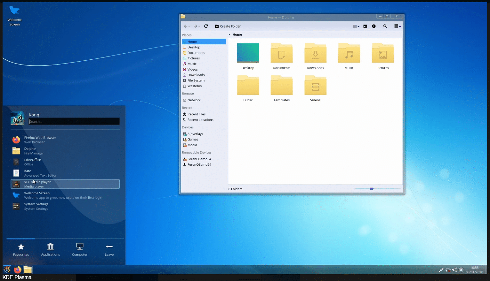Toggle previews icon in Dolphin toolbar

pyautogui.click(x=365, y=26)
